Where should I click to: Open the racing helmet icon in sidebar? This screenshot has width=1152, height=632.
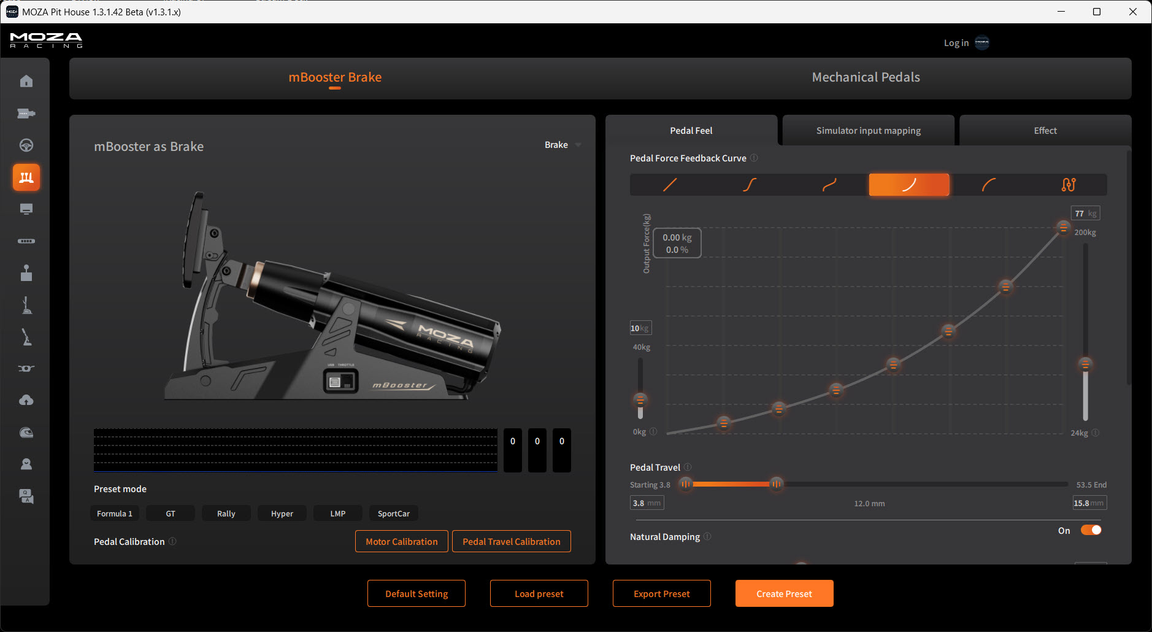coord(26,433)
